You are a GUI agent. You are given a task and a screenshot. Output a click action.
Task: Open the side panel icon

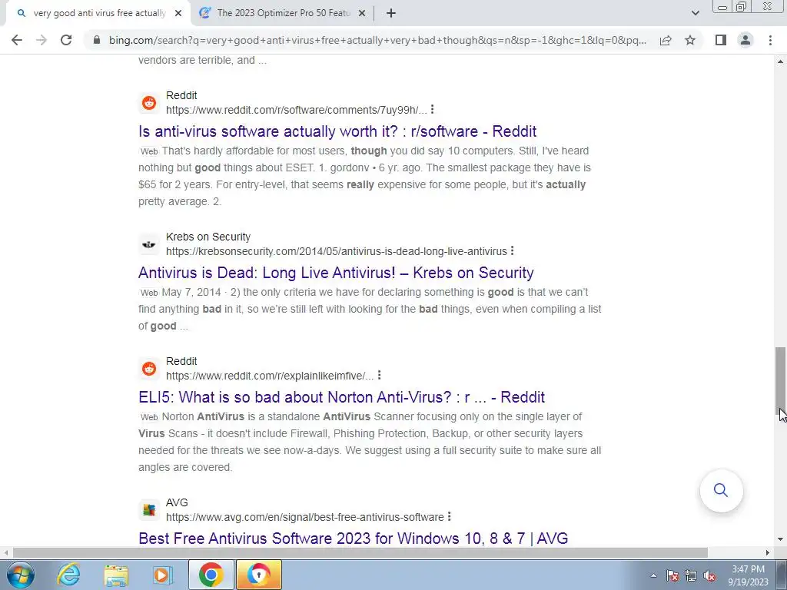[721, 40]
